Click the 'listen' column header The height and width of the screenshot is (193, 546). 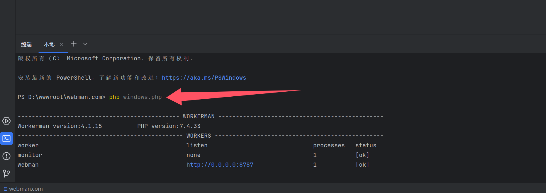(197, 145)
